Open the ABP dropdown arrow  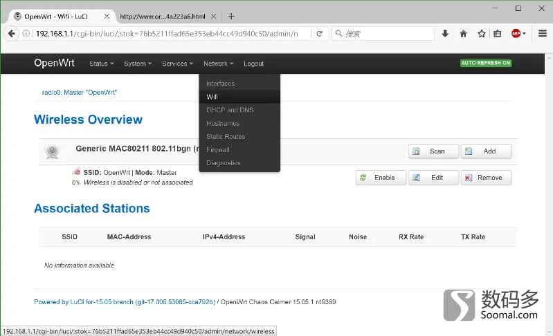[x=524, y=34]
